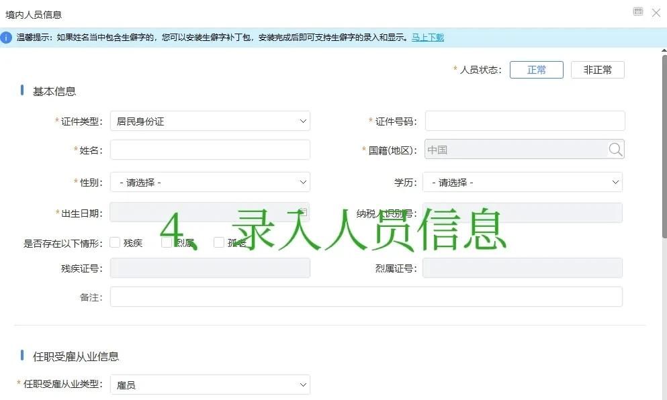Click the 姓名 input field
The image size is (667, 400).
[210, 149]
